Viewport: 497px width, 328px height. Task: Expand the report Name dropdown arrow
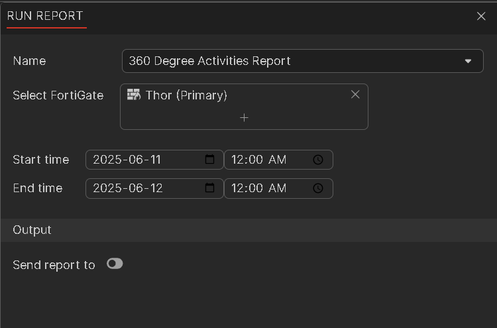click(x=469, y=61)
